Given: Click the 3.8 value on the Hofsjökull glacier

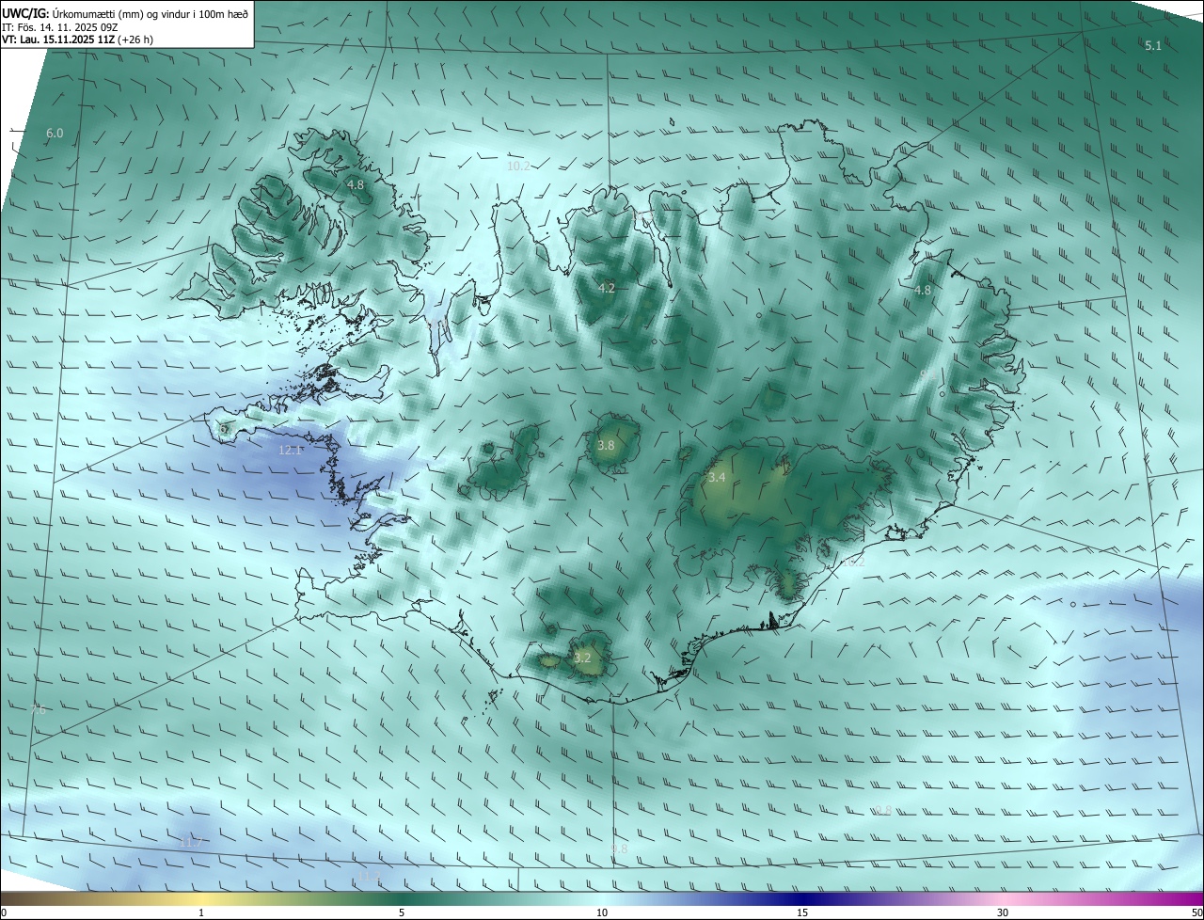Looking at the screenshot, I should 606,445.
